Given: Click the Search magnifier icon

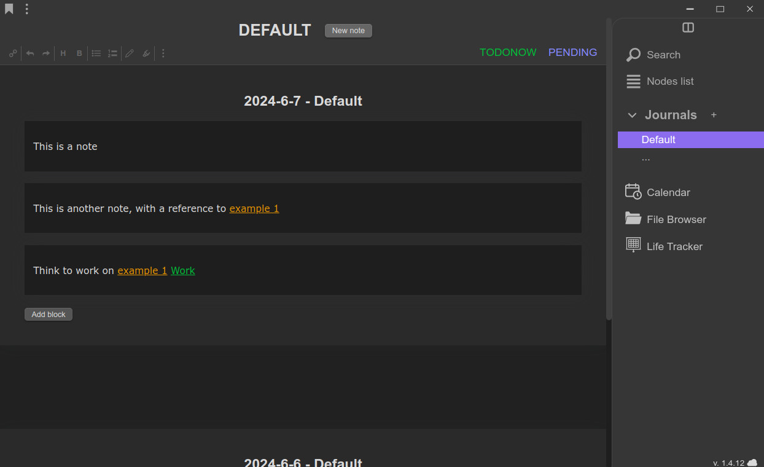Looking at the screenshot, I should pos(633,55).
